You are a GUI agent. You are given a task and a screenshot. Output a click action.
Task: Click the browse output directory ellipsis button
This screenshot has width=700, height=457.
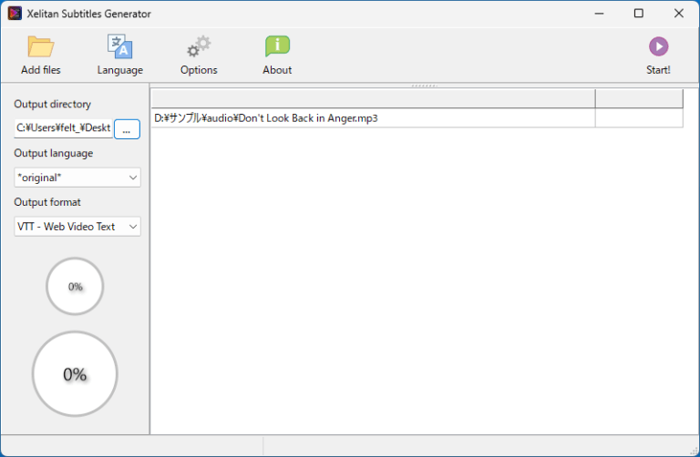[127, 129]
